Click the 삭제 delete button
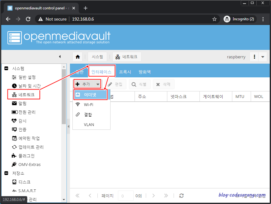The height and width of the screenshot is (204, 271). point(164,84)
